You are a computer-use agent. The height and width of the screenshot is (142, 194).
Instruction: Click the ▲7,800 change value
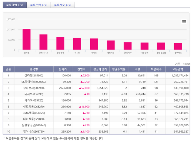(85, 76)
